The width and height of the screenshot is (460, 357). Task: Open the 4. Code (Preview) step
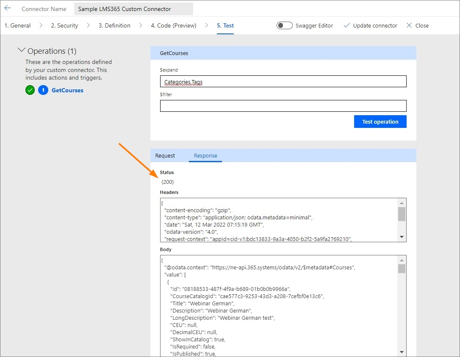(x=173, y=25)
